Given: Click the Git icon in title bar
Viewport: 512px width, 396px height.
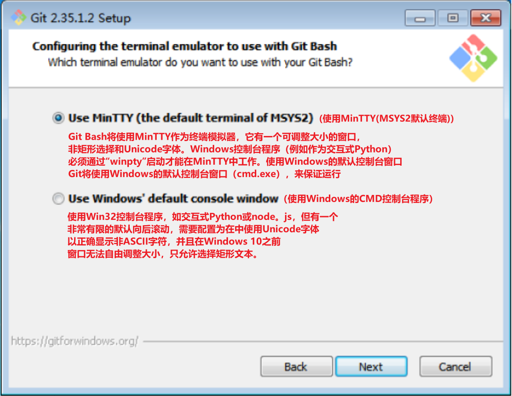Looking at the screenshot, I should pos(18,17).
